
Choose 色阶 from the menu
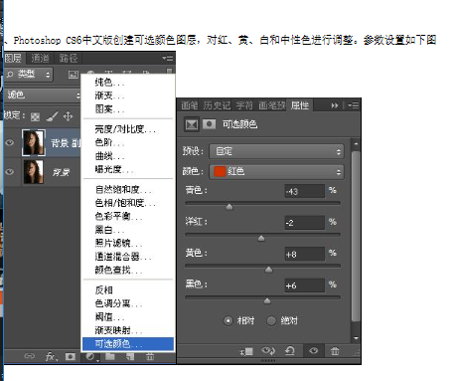[128, 142]
